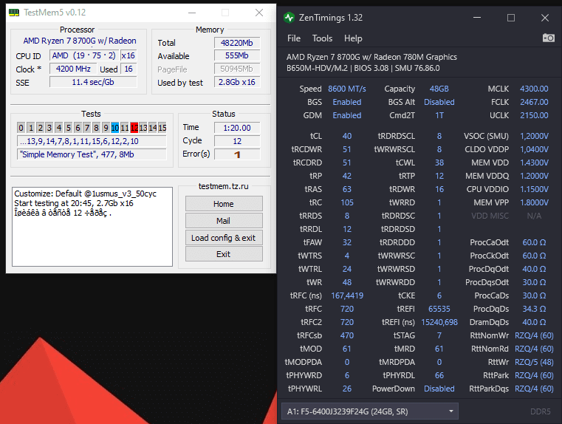562x424 pixels.
Task: Click the Capacity 48GB value
Action: point(439,89)
